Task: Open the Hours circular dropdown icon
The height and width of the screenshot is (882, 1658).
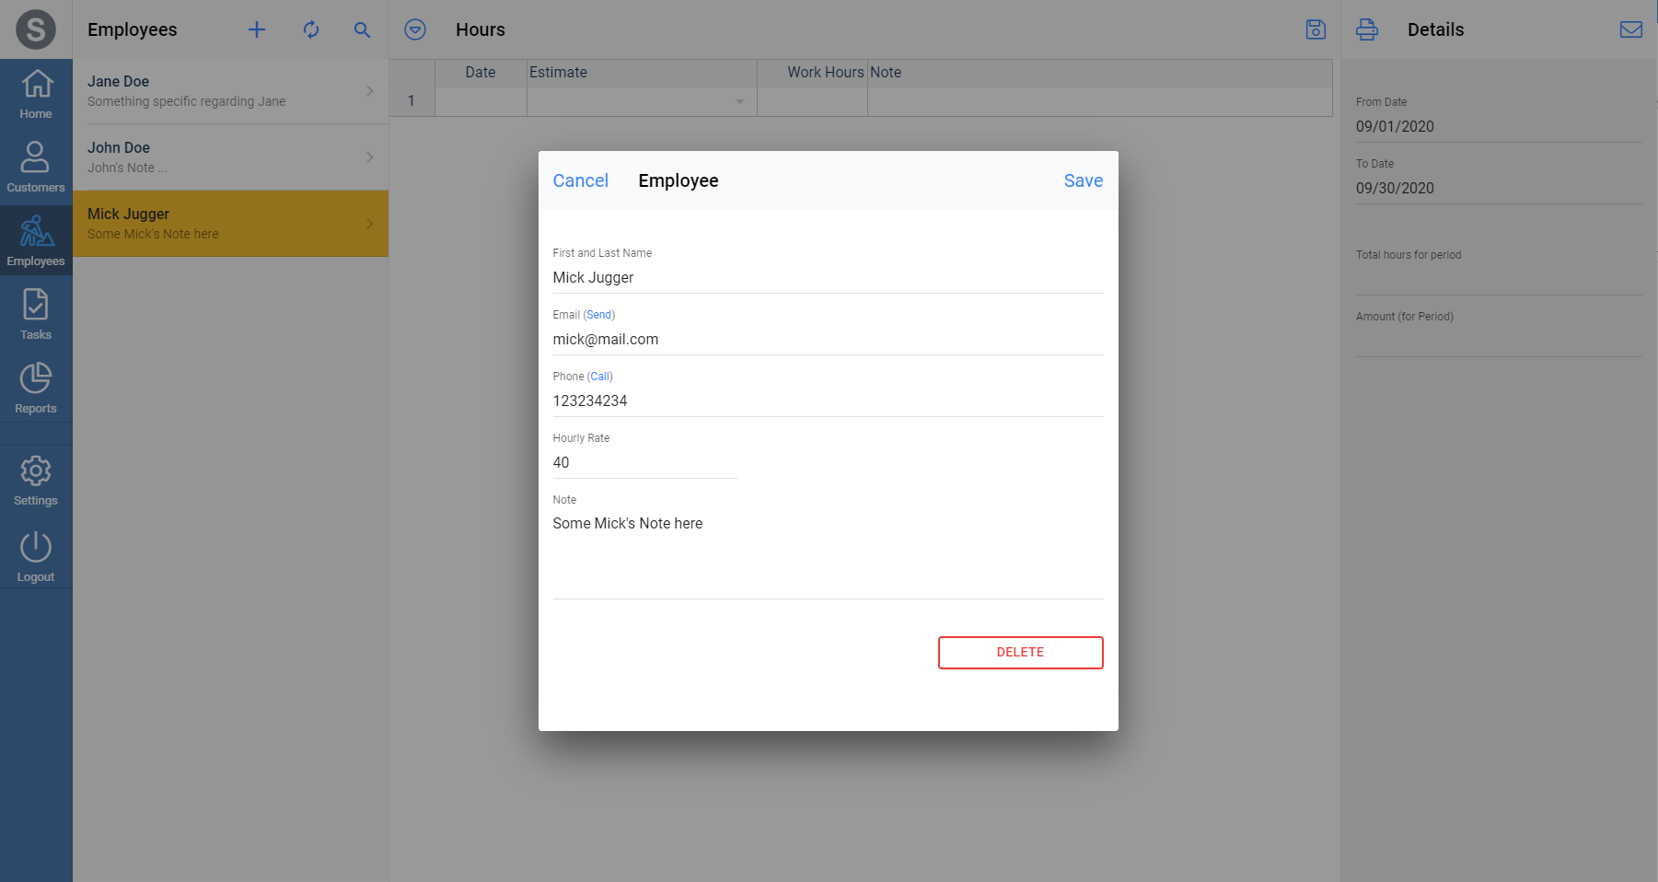Action: (x=415, y=29)
